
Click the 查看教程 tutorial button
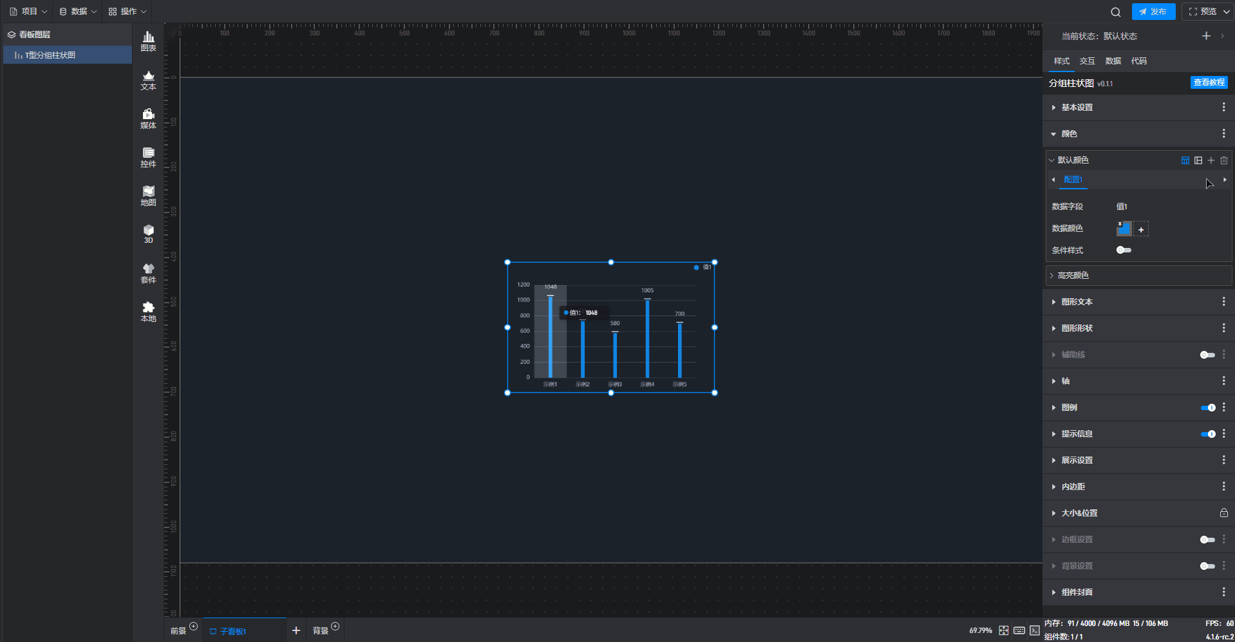click(x=1209, y=82)
